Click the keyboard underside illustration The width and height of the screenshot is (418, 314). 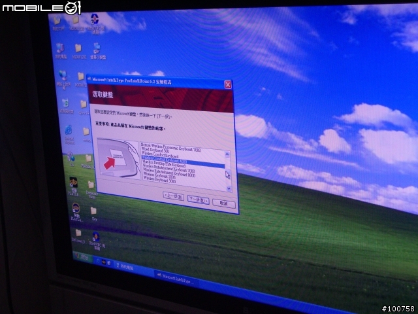point(118,158)
